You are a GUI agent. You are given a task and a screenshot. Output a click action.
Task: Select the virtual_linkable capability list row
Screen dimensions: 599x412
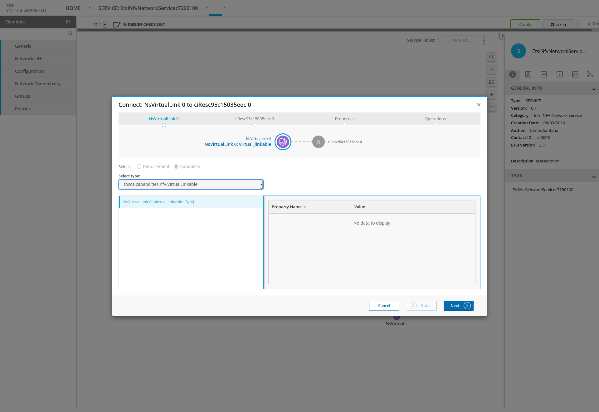pos(191,202)
